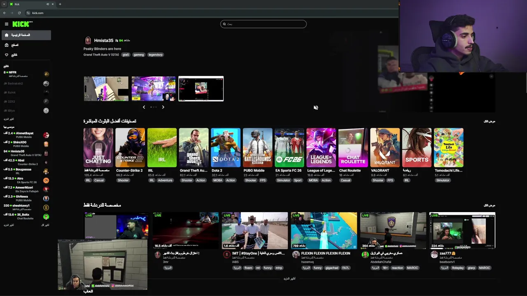
Task: Select the second featured carousel thumbnail
Action: tap(154, 88)
